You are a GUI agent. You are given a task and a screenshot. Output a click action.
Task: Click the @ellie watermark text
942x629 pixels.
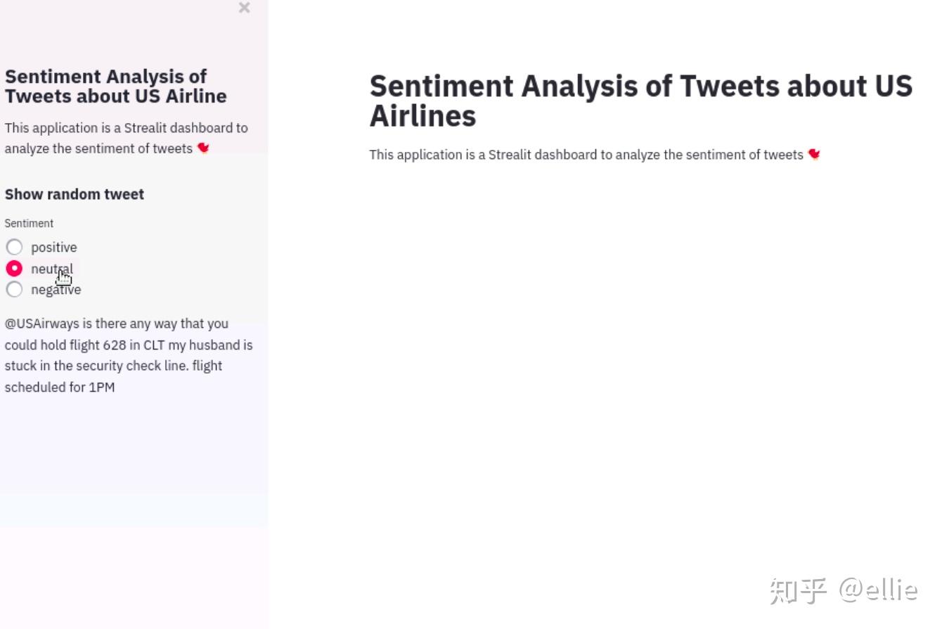878,590
